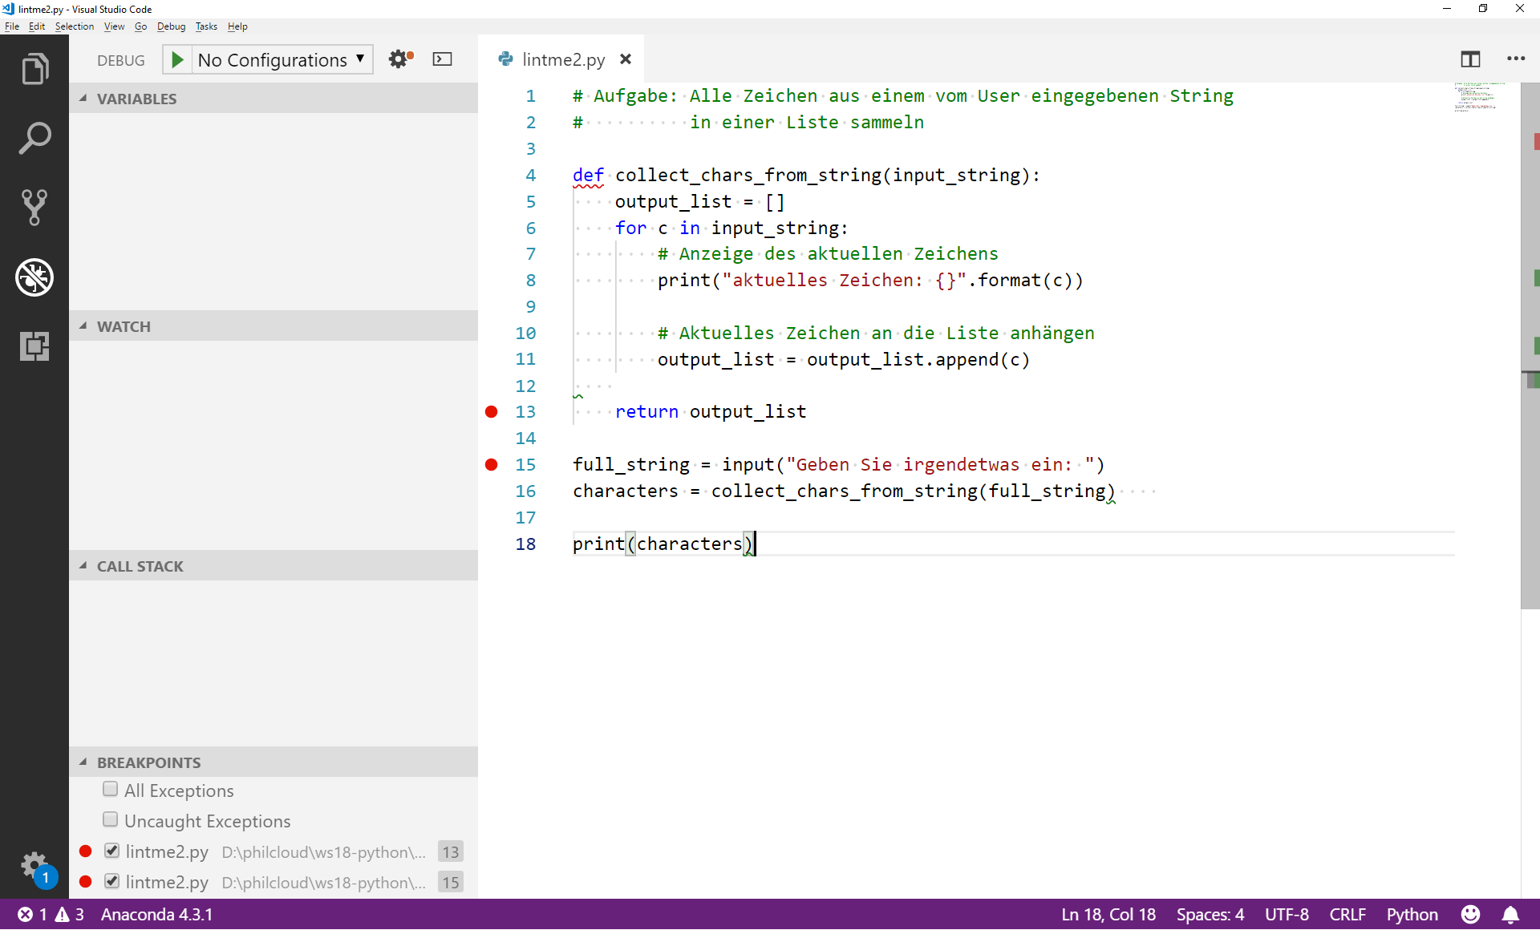The image size is (1540, 930).
Task: Open the Explorer view
Action: (34, 68)
